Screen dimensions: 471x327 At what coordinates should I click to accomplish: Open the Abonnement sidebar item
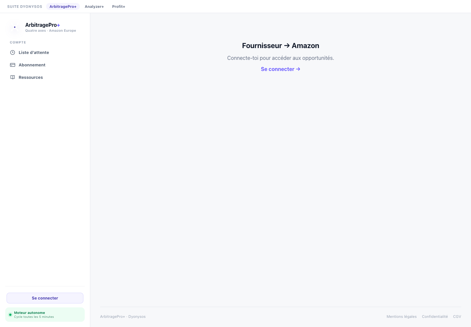click(45, 65)
